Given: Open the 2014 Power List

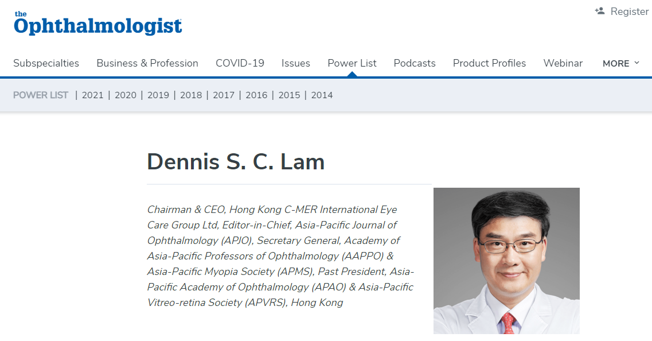Looking at the screenshot, I should coord(322,95).
